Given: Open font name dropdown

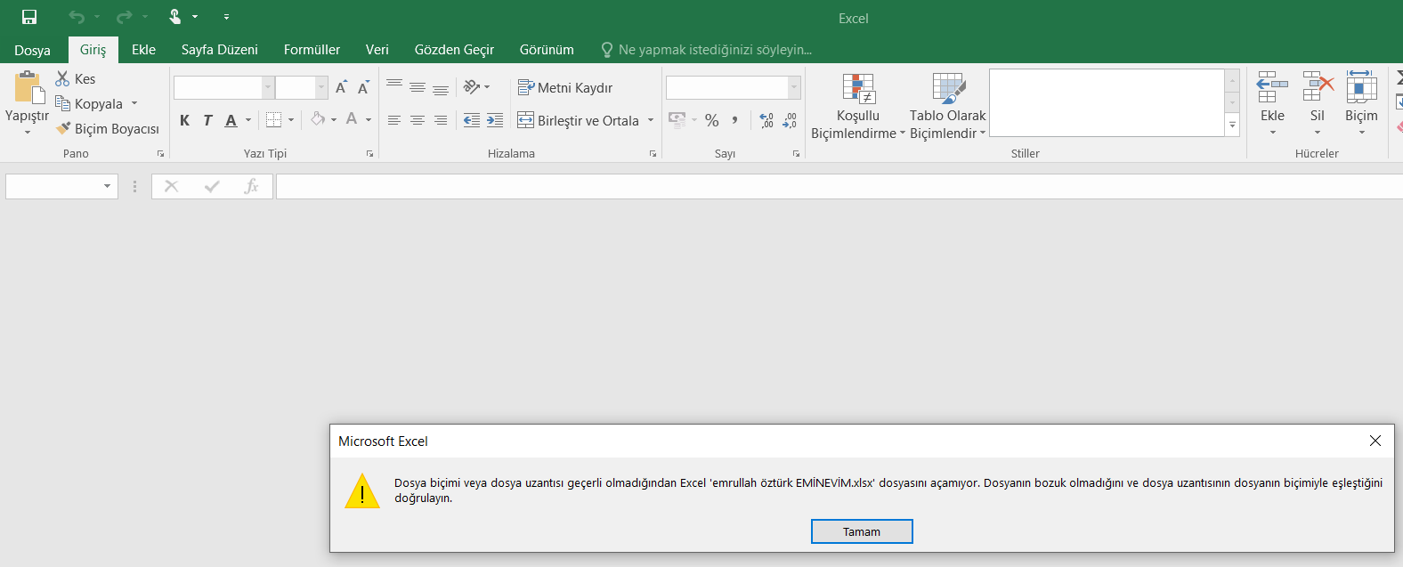Looking at the screenshot, I should tap(268, 87).
